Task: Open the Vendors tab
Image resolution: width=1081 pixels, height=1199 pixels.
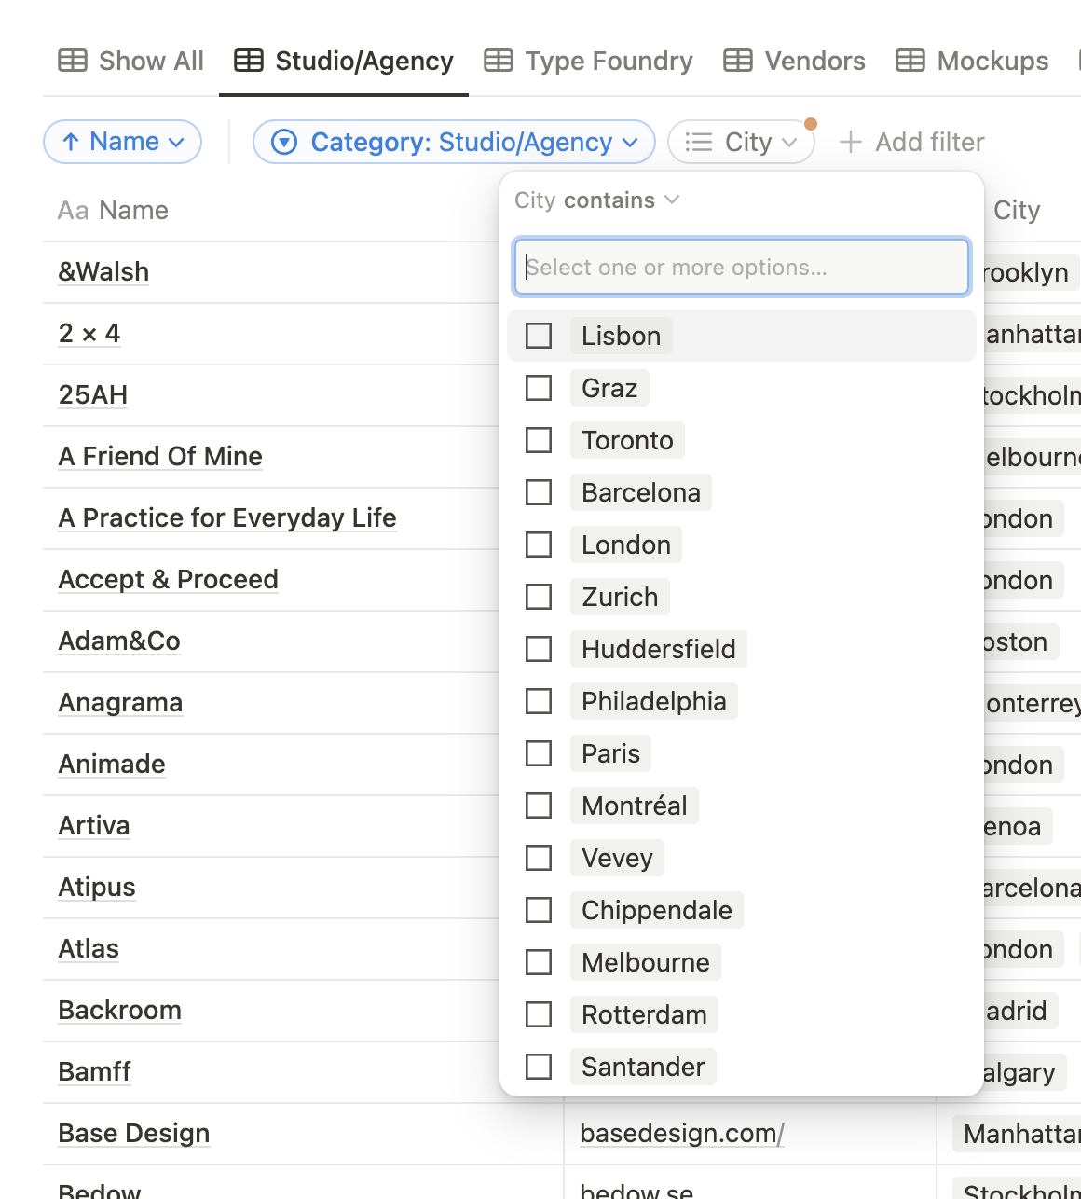Action: tap(794, 62)
